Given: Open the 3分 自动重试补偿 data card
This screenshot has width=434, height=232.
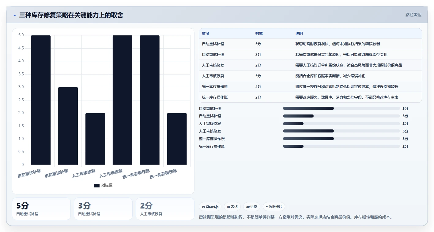Looking at the screenshot, I should pos(103,209).
